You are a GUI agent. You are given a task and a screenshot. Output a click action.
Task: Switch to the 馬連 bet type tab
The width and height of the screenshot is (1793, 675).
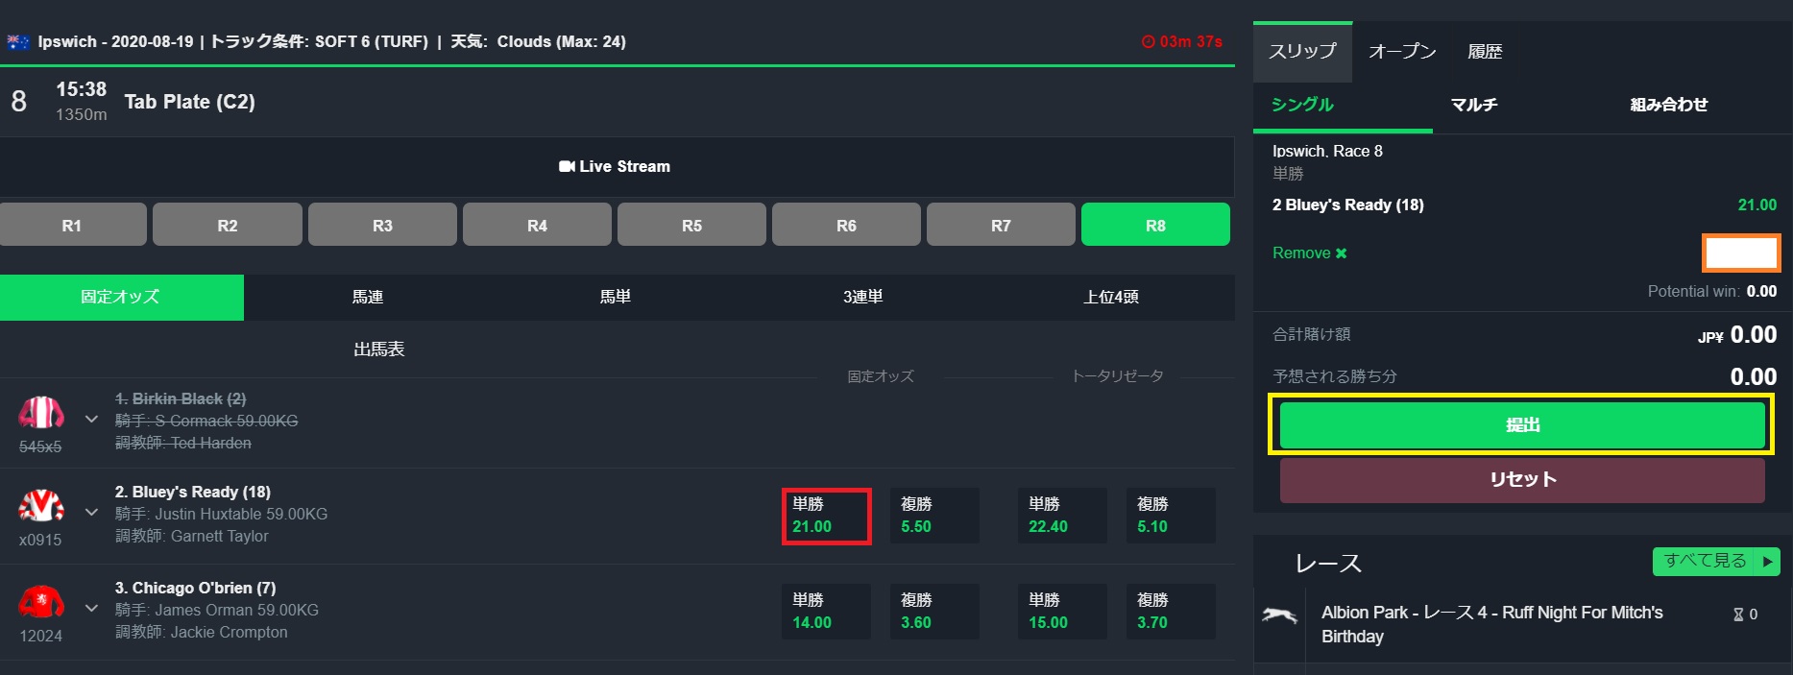(x=368, y=298)
